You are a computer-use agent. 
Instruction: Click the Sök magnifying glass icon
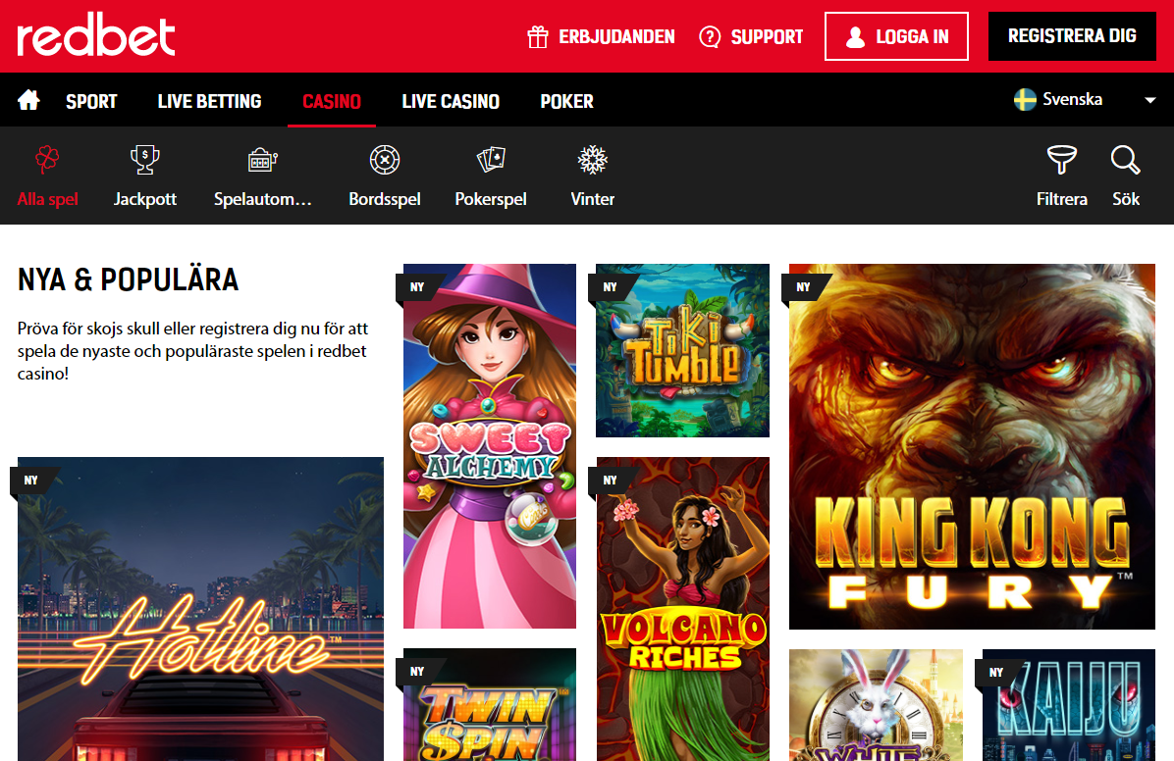click(1125, 160)
